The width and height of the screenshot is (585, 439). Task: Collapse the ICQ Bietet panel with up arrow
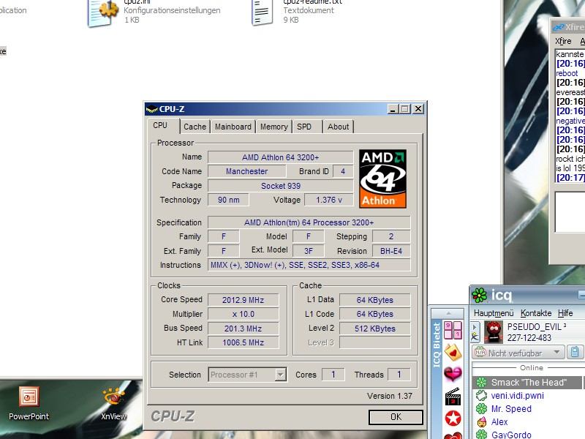pyautogui.click(x=448, y=313)
